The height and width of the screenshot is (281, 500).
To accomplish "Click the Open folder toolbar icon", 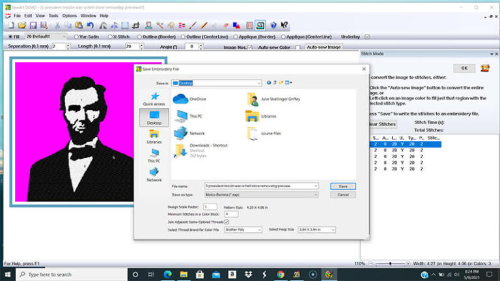I will pyautogui.click(x=22, y=25).
